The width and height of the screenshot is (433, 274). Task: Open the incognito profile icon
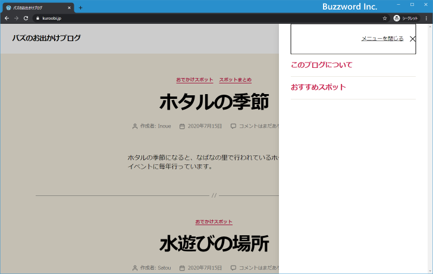point(397,18)
